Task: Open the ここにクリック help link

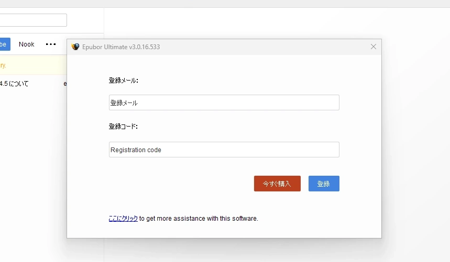Action: point(123,219)
